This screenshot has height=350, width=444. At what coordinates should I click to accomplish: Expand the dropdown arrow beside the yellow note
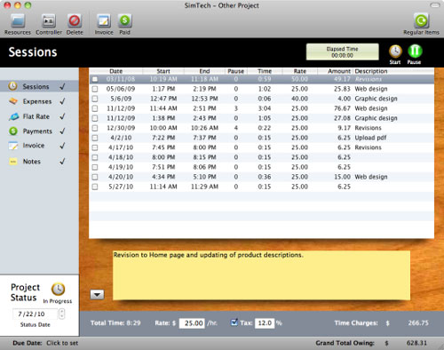[x=97, y=295]
